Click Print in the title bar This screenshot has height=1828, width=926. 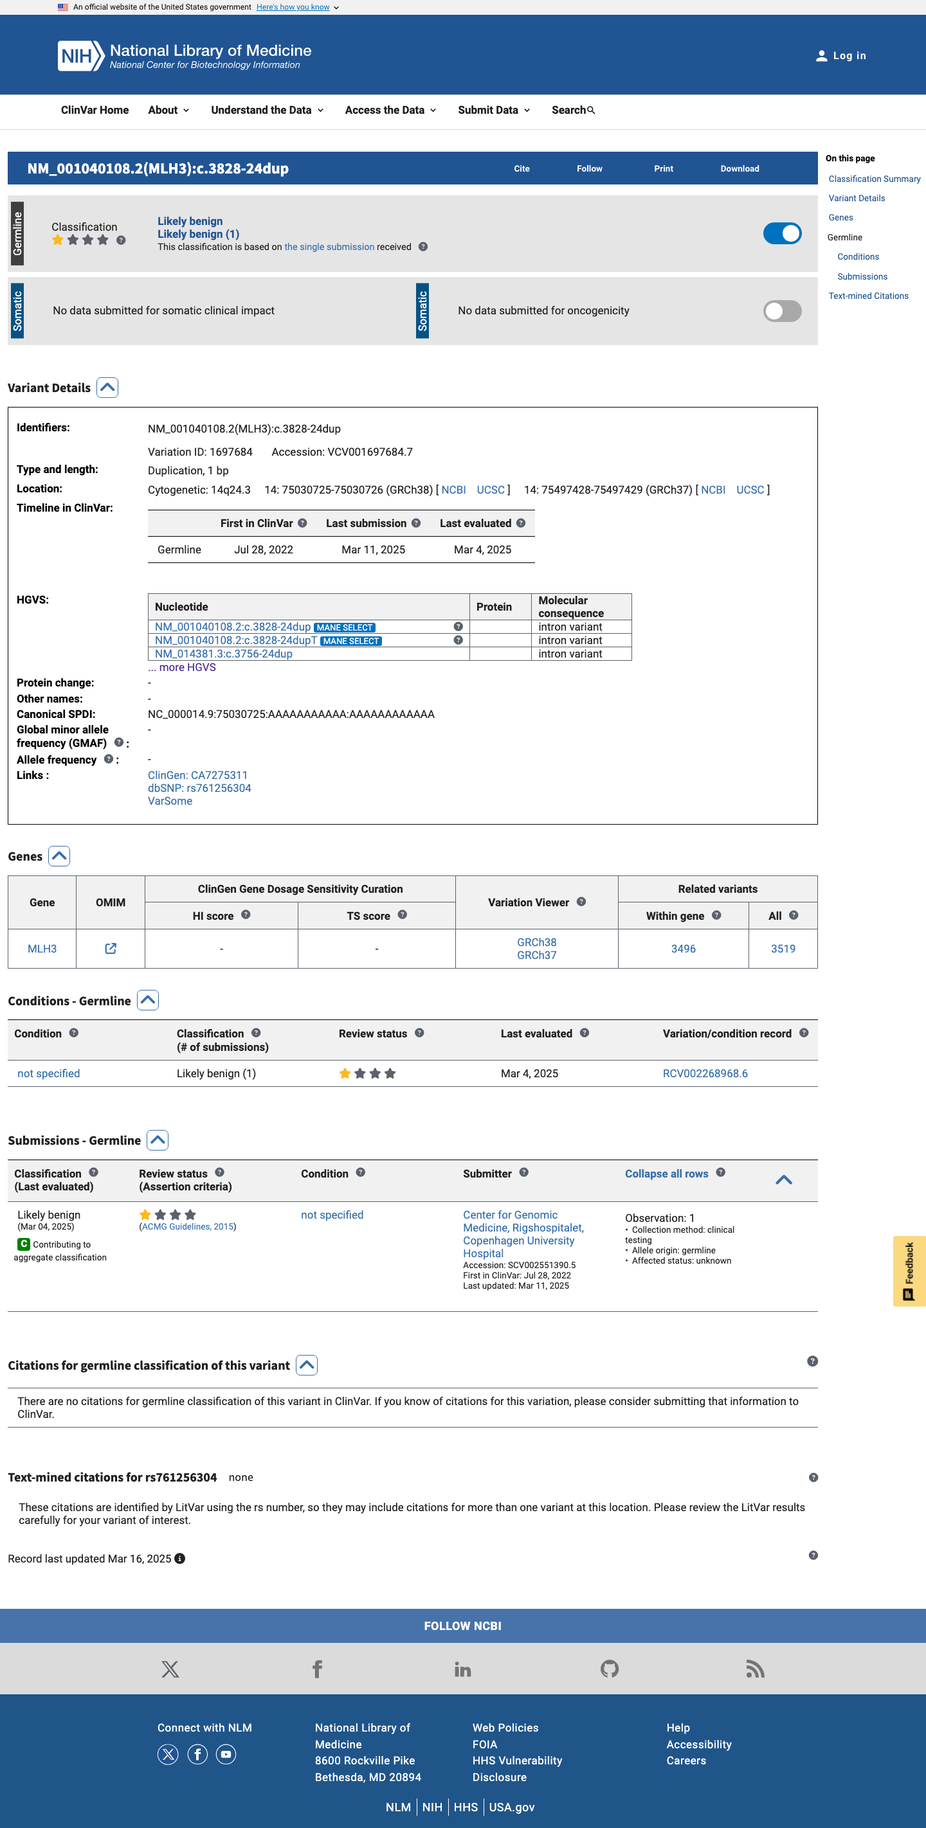click(664, 169)
